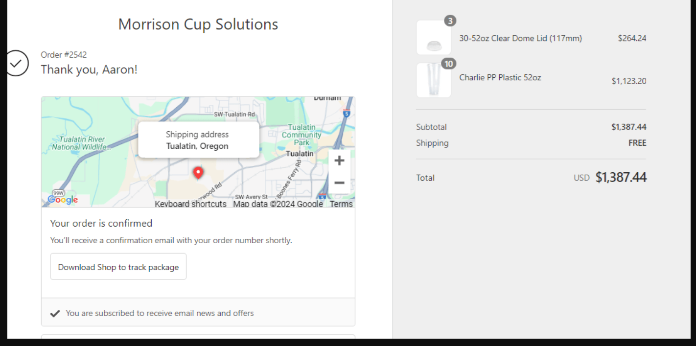Open the Clear Dome Lid thumbnail
Screen dimensions: 696x346
433,38
